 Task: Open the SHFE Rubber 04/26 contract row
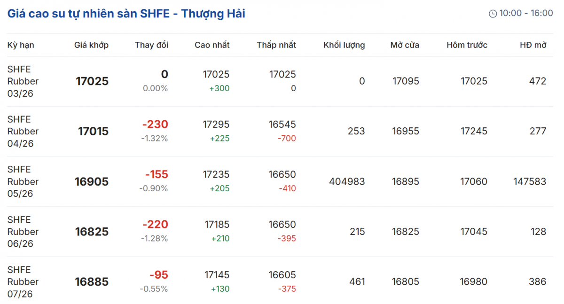(23, 132)
